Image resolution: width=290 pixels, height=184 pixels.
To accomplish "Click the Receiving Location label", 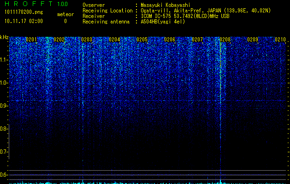I will point(107,11).
